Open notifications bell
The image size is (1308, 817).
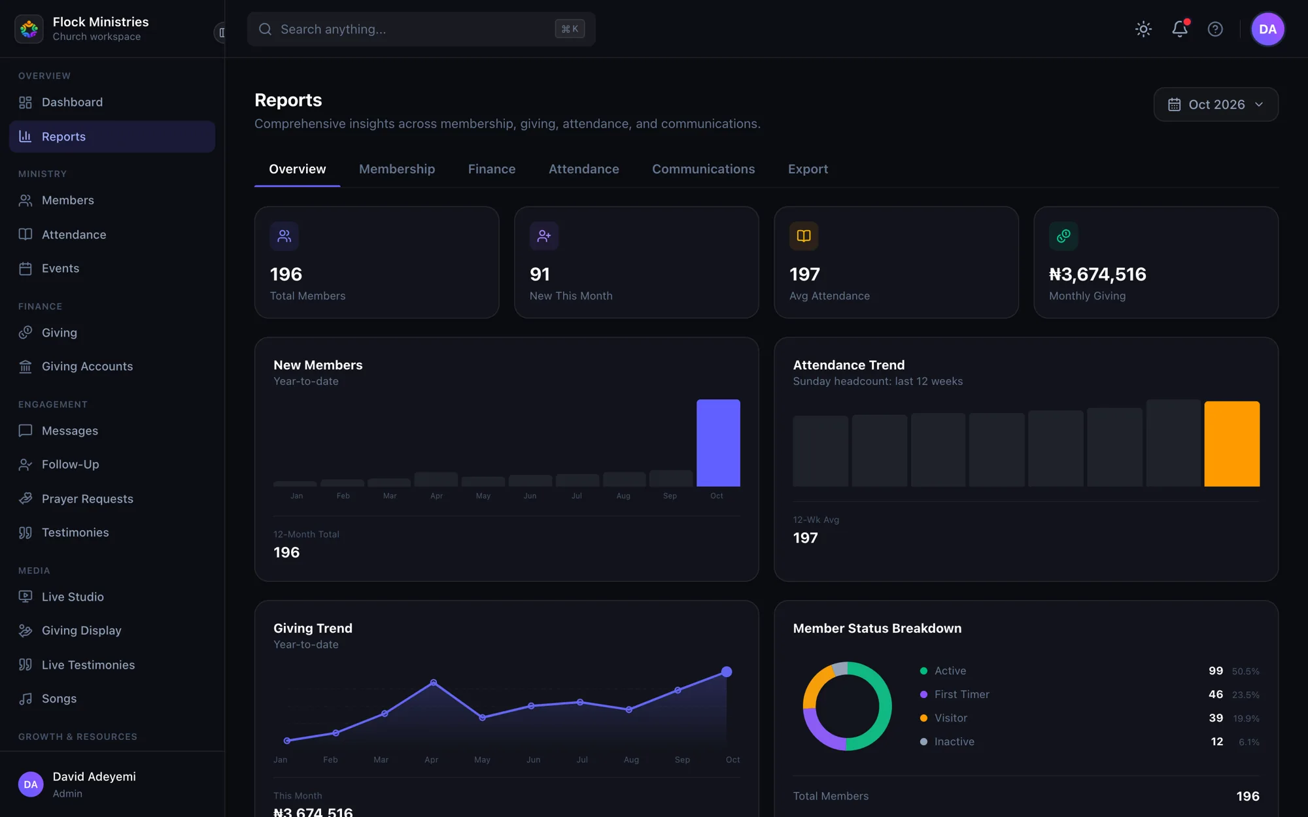point(1180,29)
